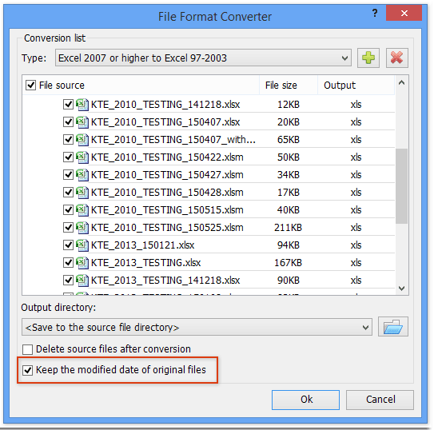Click xls output cell of KTE_2010_TESTING_150427.xlsm
Image resolution: width=434 pixels, height=430 pixels.
coord(356,175)
